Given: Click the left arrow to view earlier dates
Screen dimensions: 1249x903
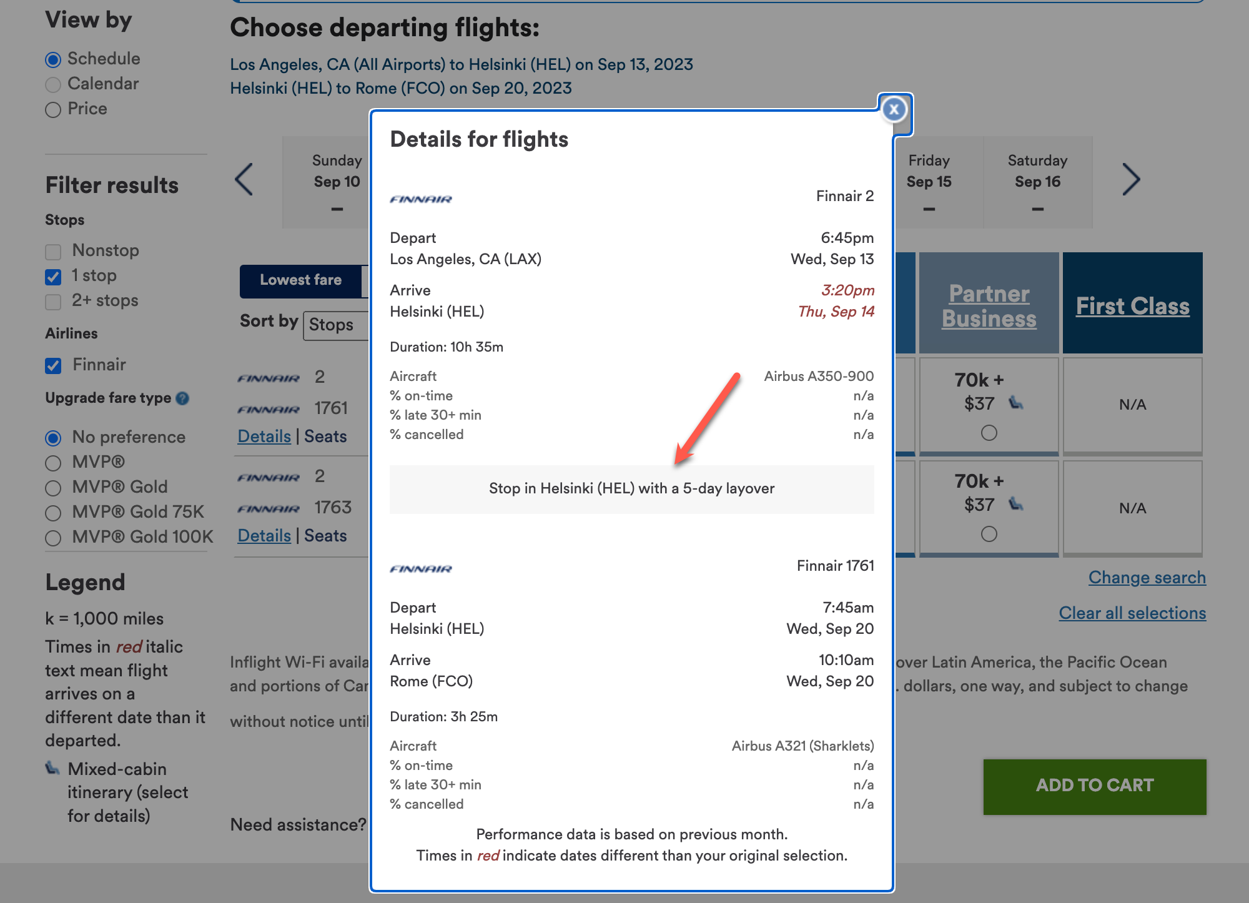Looking at the screenshot, I should 244,180.
